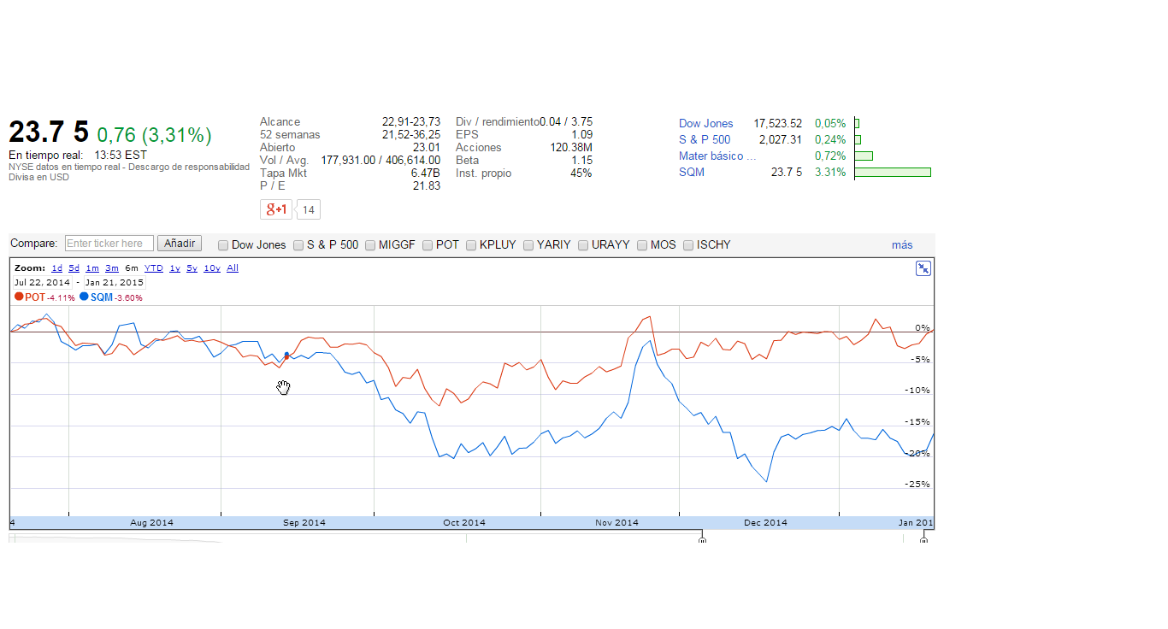Expand chart with the fullscreen icon
Screen dimensions: 1168x629
point(923,268)
